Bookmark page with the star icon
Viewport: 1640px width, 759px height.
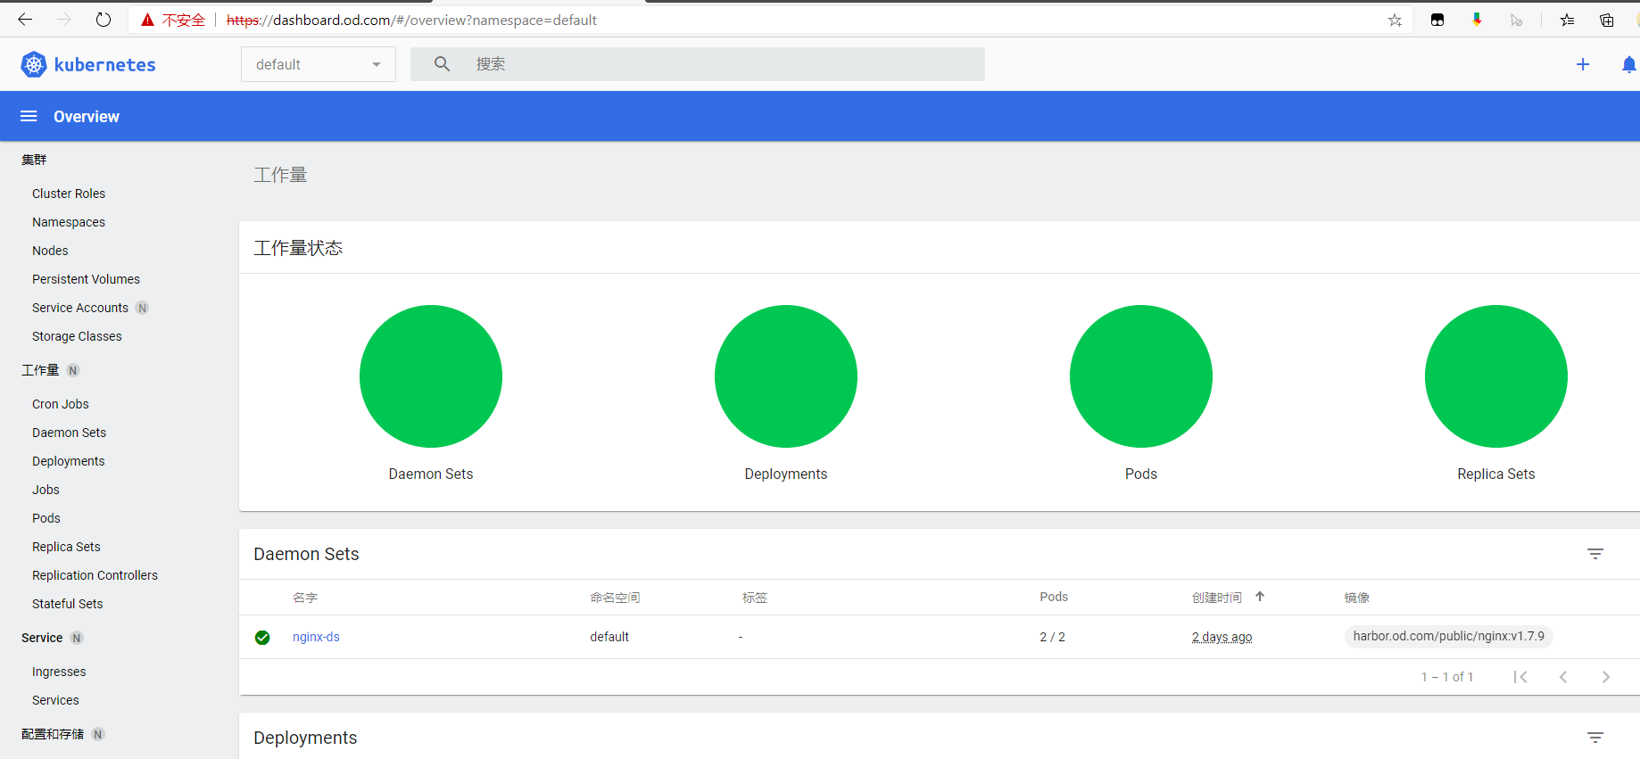[x=1395, y=20]
